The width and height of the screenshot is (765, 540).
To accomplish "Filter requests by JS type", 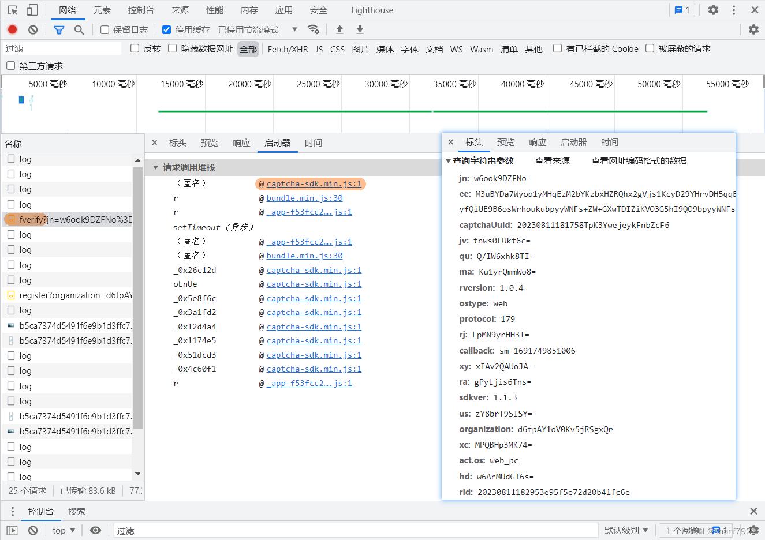I will [319, 49].
